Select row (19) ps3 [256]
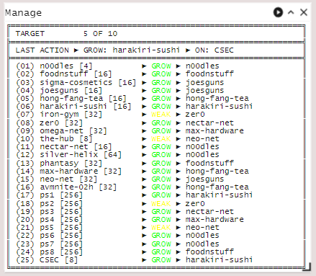Viewport: 316px width, 276px height. click(135, 211)
